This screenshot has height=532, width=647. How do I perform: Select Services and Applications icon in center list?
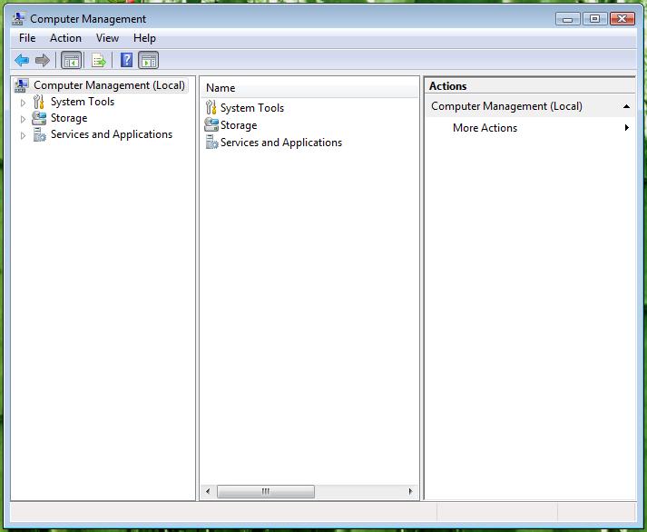211,142
